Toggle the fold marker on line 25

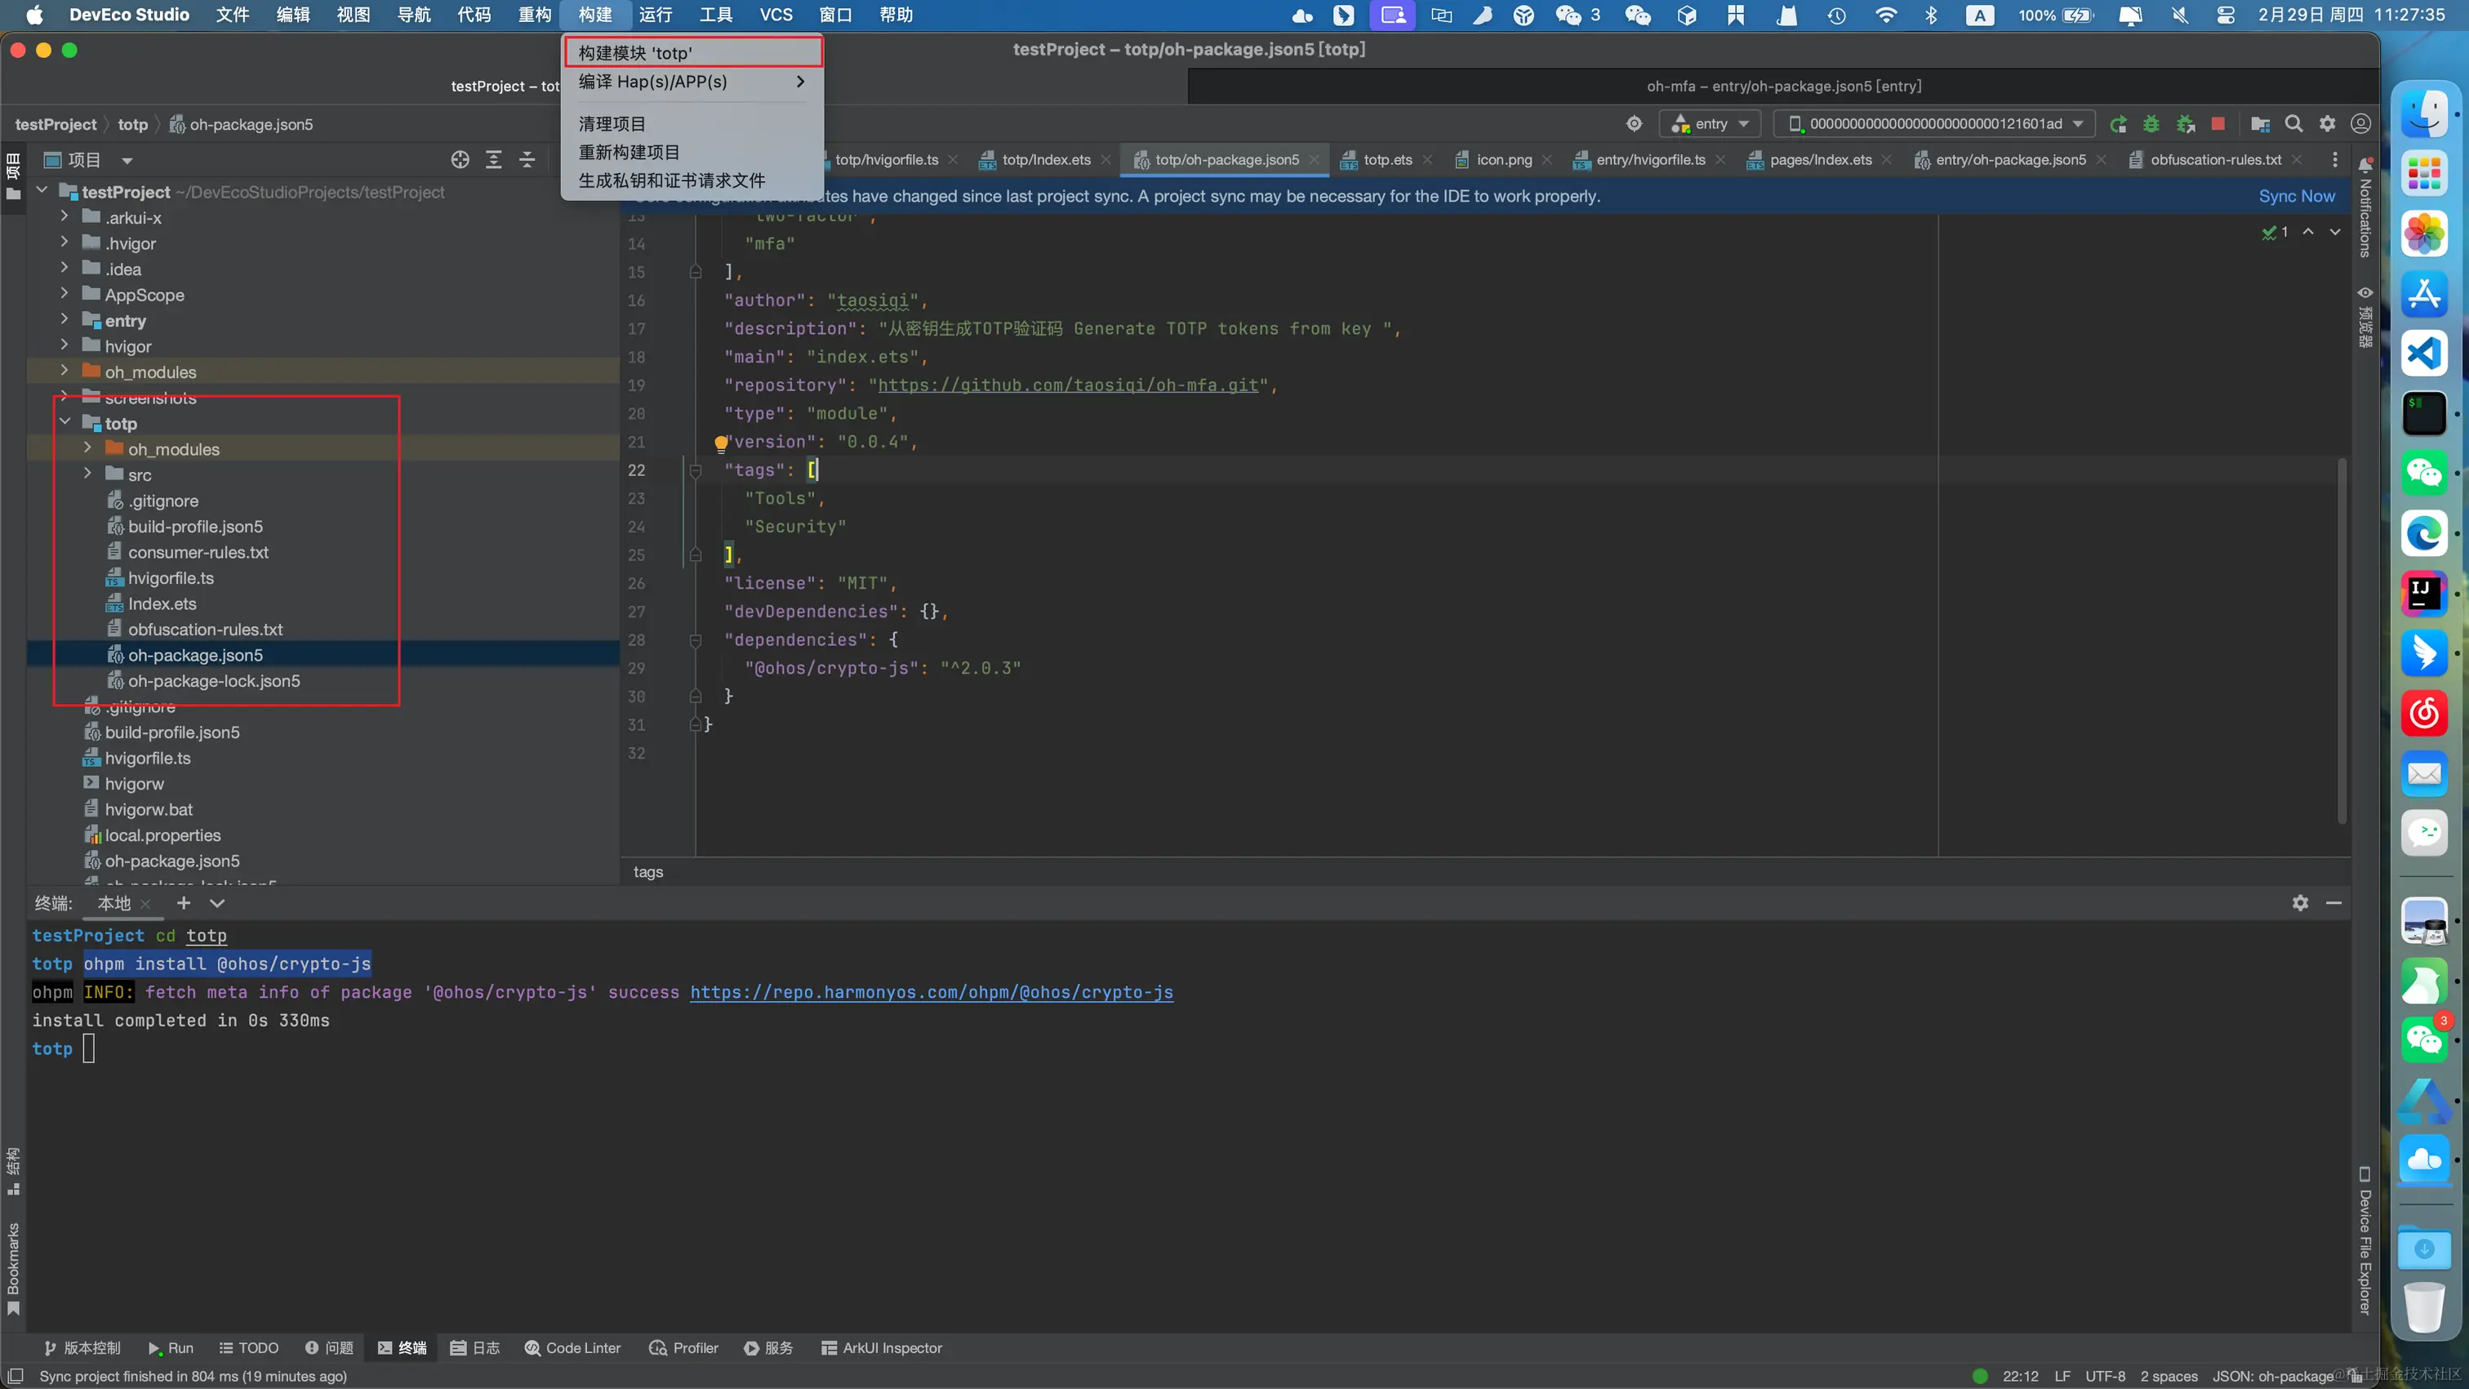696,555
